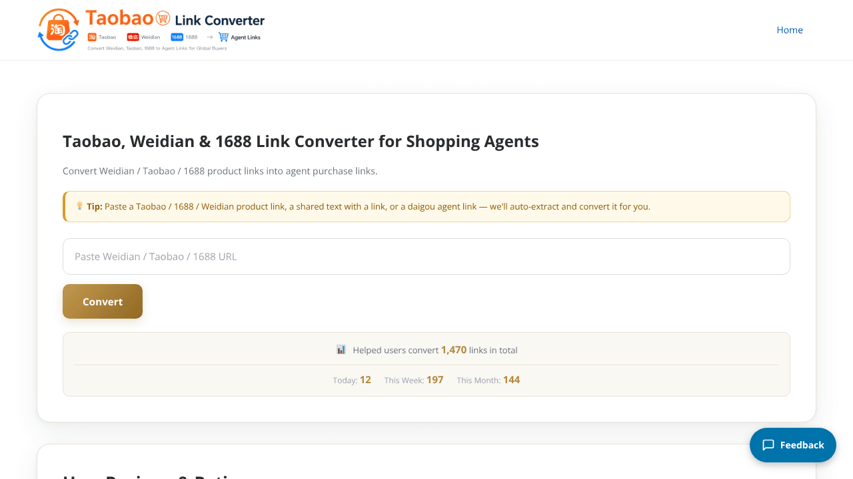This screenshot has height=479, width=853.
Task: Select the page heading Taobao, Weidian & 1688 Link Converter
Action: [301, 141]
